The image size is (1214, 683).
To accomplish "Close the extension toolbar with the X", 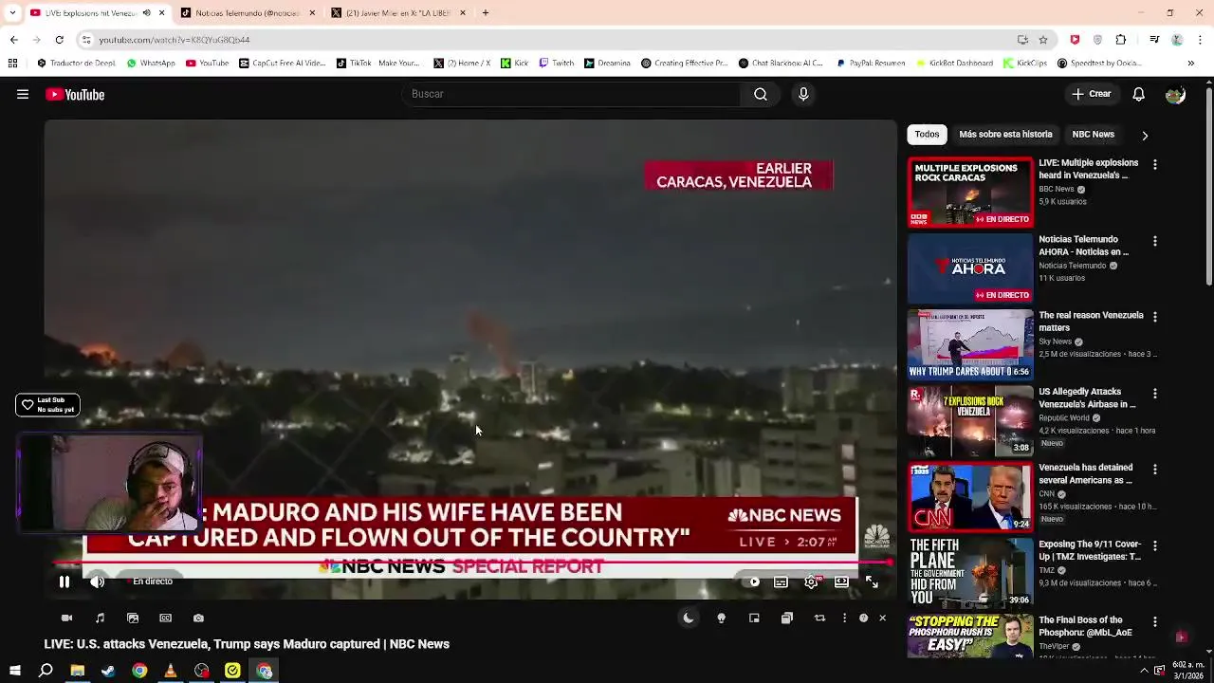I will 882,618.
